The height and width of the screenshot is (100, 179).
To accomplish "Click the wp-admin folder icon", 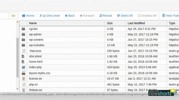I will pyautogui.click(x=23, y=34).
